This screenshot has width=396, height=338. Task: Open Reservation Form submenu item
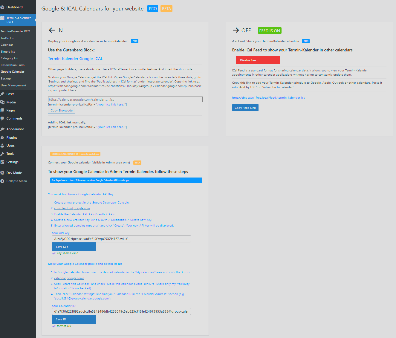pyautogui.click(x=13, y=65)
